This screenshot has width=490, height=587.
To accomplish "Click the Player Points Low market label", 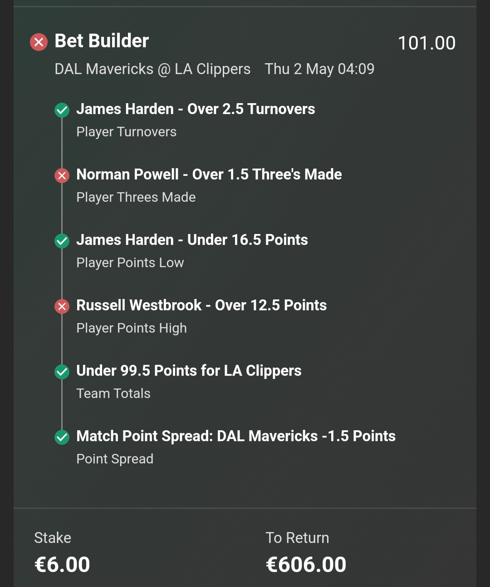I will (130, 263).
